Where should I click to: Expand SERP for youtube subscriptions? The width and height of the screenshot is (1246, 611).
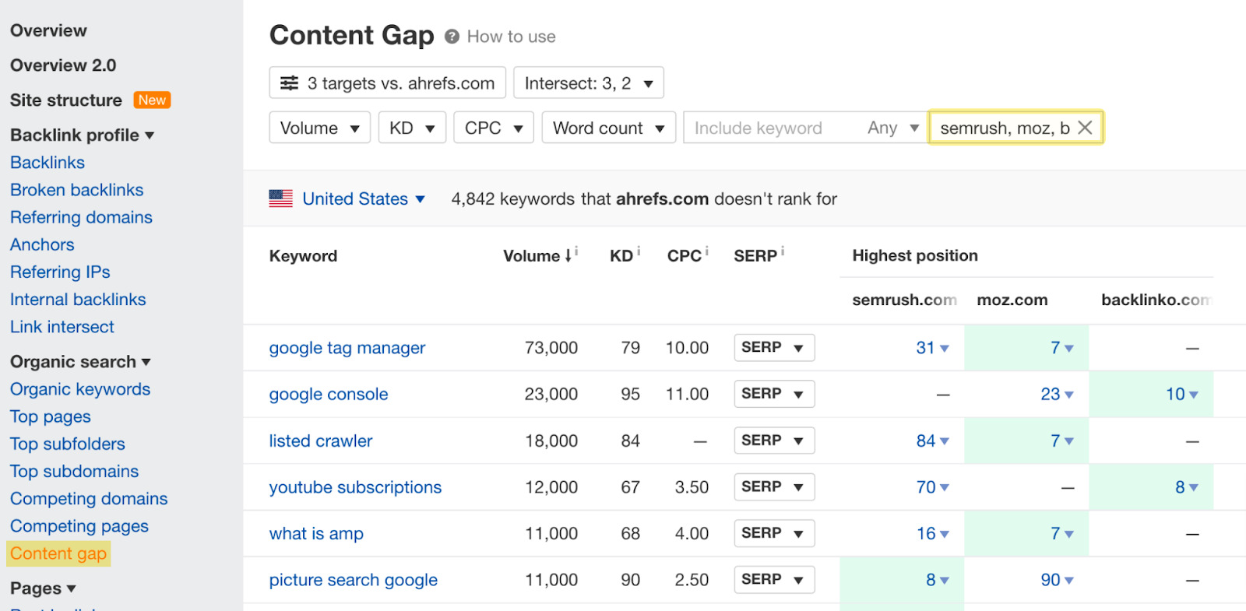point(774,487)
